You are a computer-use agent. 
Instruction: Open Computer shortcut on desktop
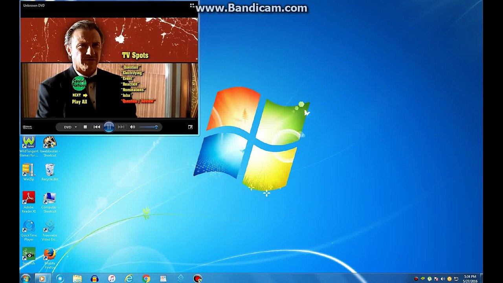click(50, 202)
